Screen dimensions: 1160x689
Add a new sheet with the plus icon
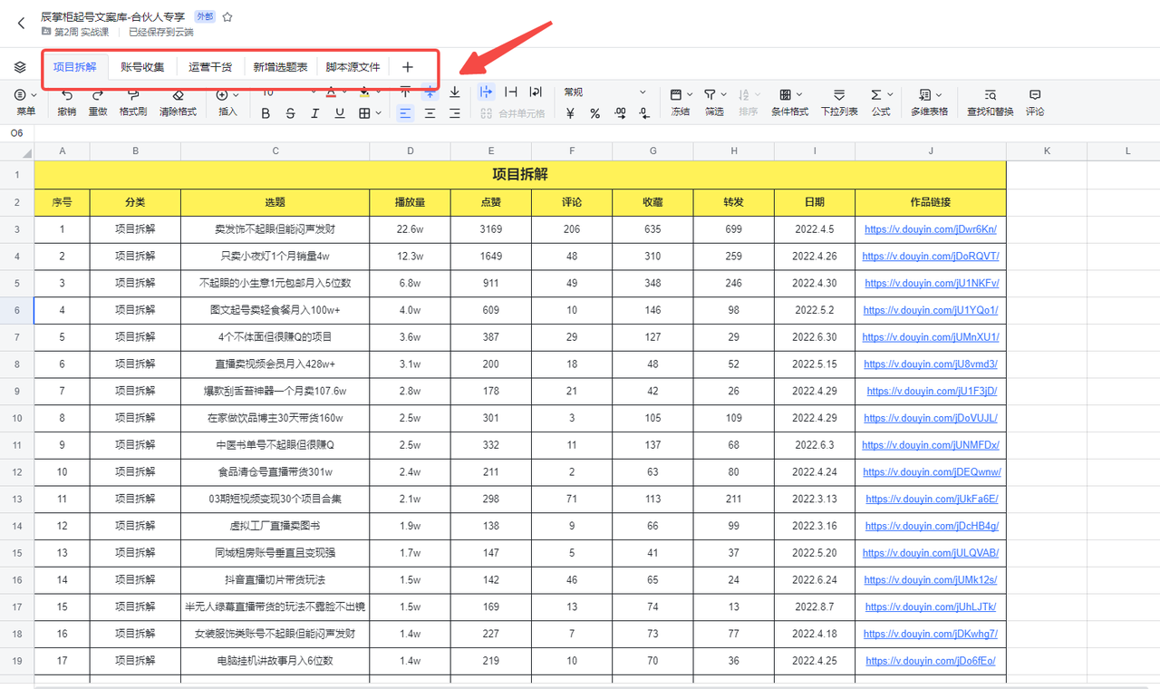[x=407, y=67]
